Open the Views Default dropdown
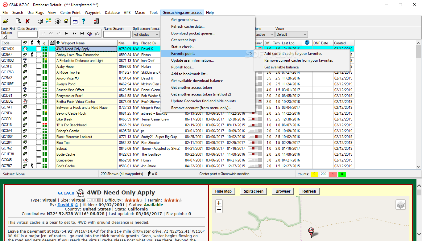Image resolution: width=422 pixels, height=241 pixels. tap(292, 35)
